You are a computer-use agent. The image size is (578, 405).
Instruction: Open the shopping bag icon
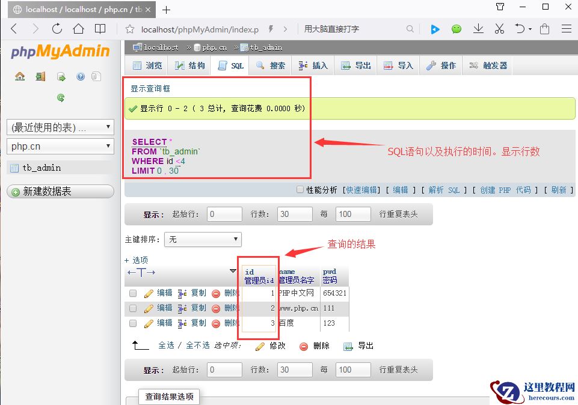pyautogui.click(x=544, y=29)
